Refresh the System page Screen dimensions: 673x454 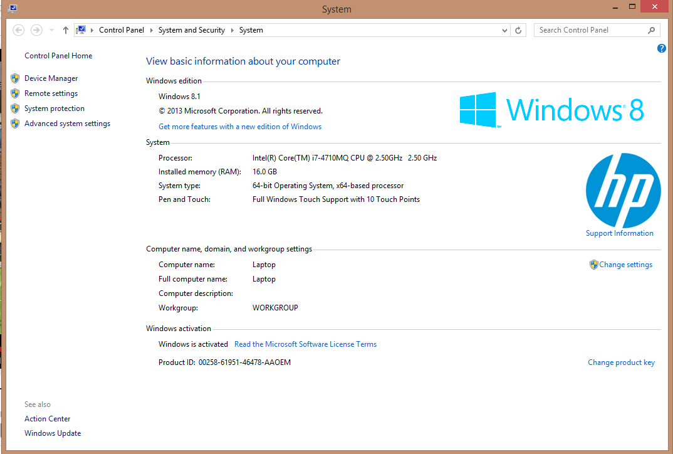click(x=518, y=30)
